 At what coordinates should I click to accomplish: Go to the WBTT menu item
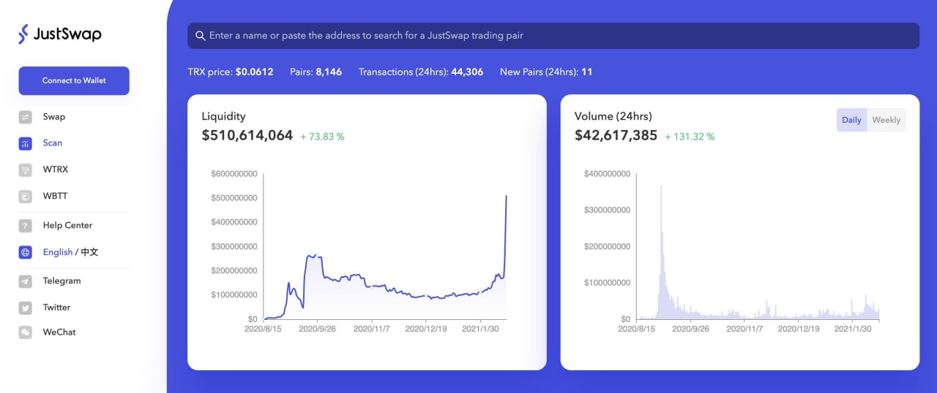coord(56,196)
